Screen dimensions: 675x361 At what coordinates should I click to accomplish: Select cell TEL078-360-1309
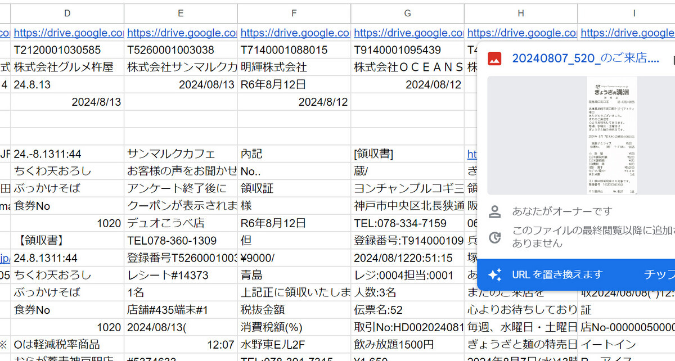tap(181, 241)
